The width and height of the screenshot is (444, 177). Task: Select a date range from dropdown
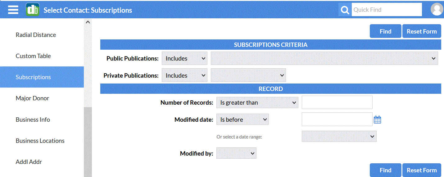tap(339, 136)
